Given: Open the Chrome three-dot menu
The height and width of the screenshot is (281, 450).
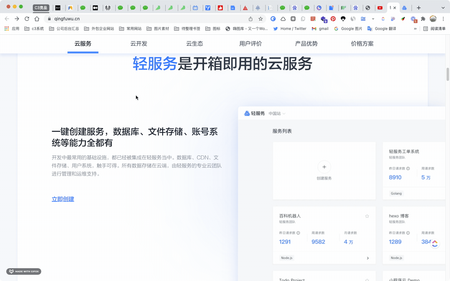Looking at the screenshot, I should 443,19.
